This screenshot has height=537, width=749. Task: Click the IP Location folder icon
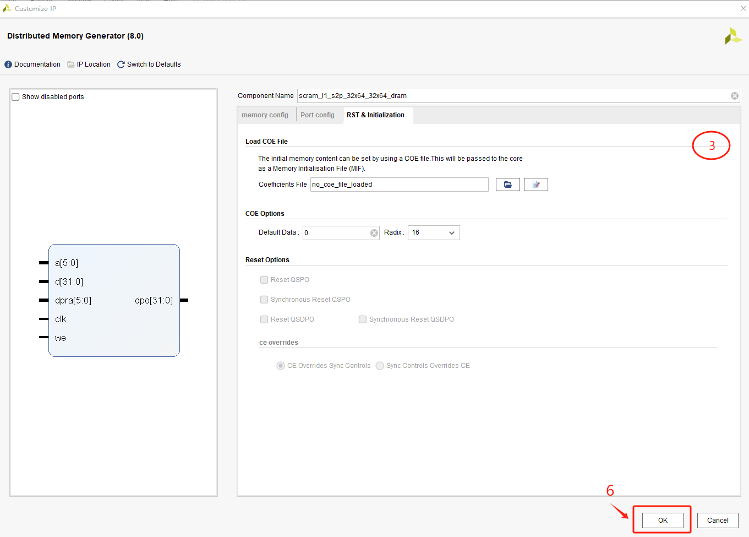(72, 64)
